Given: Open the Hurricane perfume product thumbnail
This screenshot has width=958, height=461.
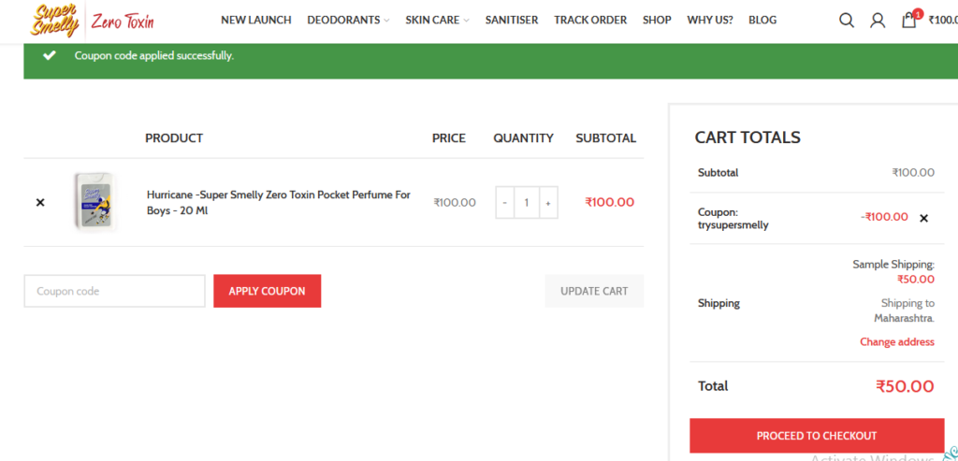Looking at the screenshot, I should (x=94, y=201).
